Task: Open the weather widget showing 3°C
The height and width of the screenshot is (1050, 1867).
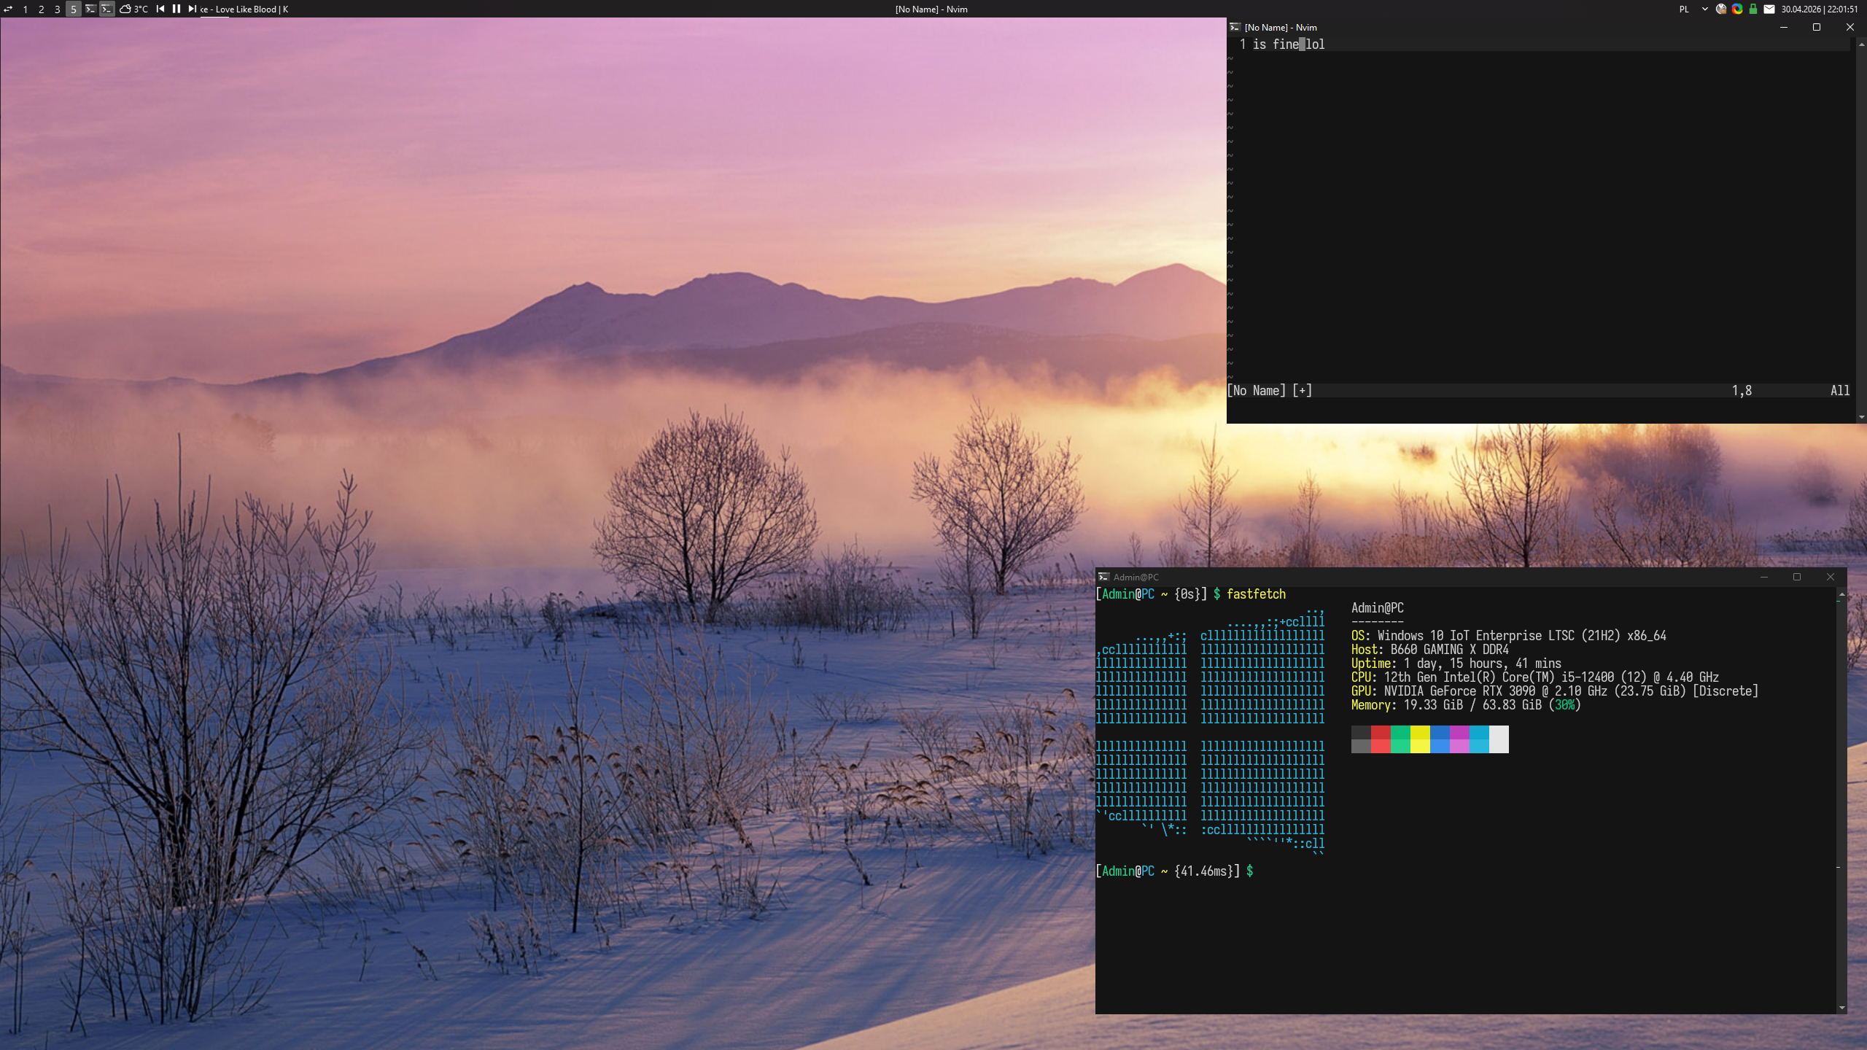Action: tap(133, 9)
